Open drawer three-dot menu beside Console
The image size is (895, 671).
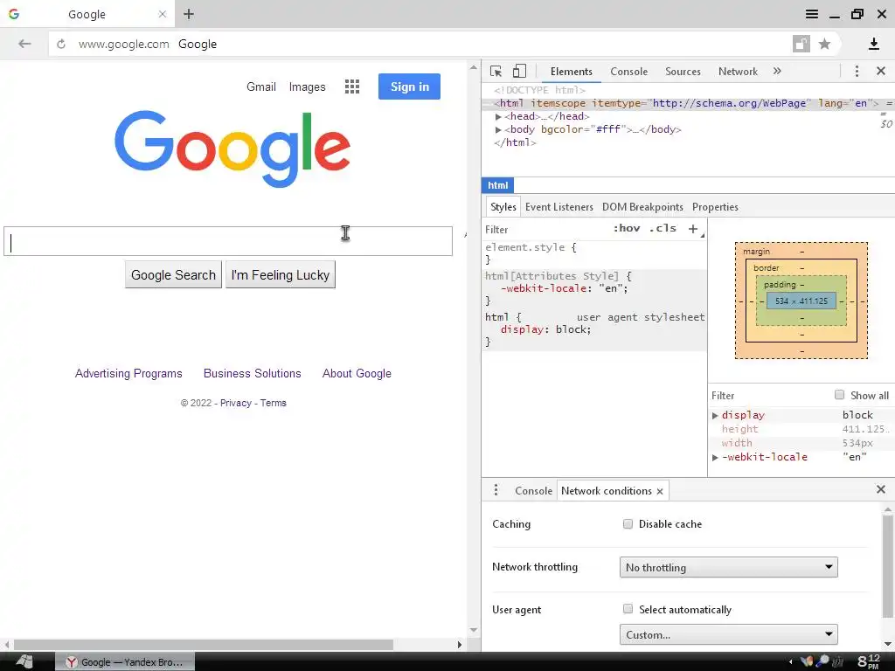tap(496, 490)
